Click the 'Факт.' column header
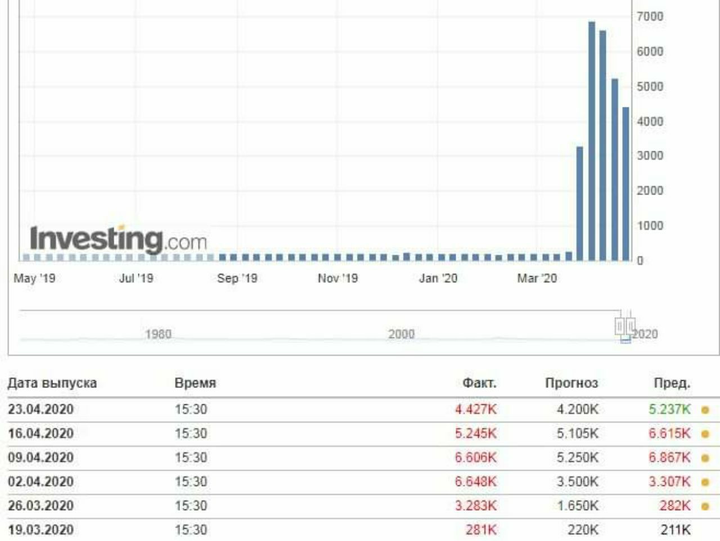Image resolution: width=720 pixels, height=541 pixels. (479, 384)
